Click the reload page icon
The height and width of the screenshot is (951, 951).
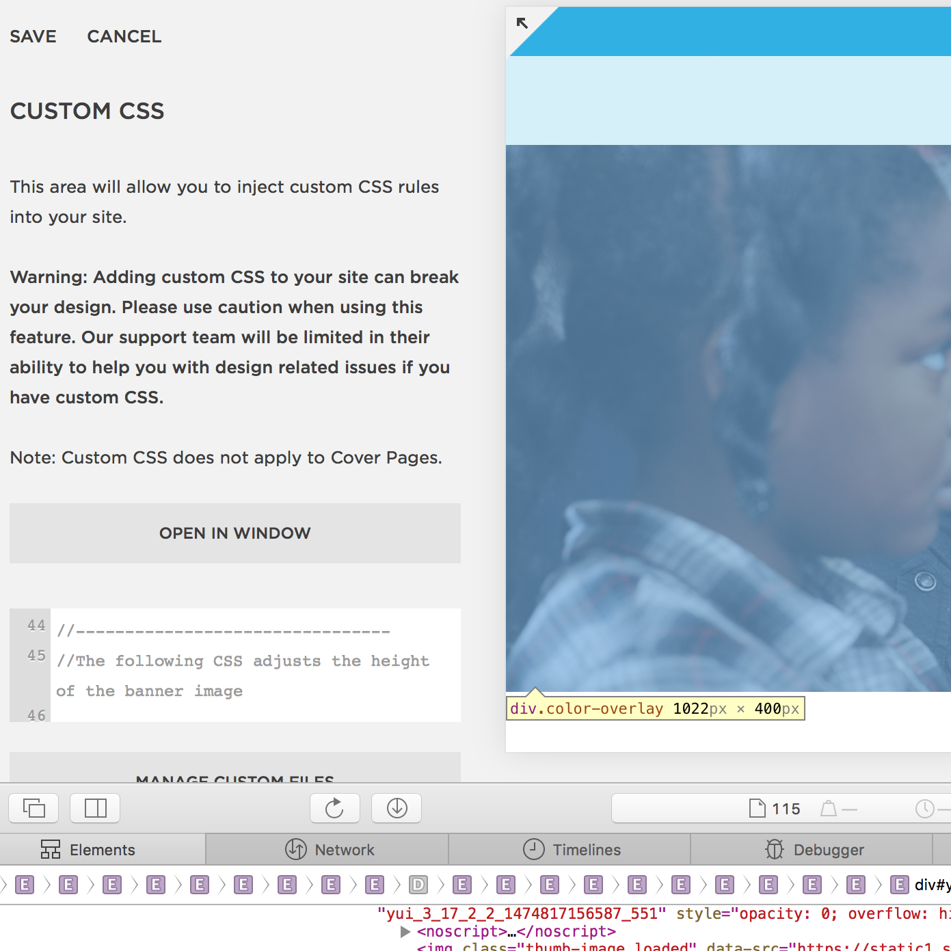335,808
